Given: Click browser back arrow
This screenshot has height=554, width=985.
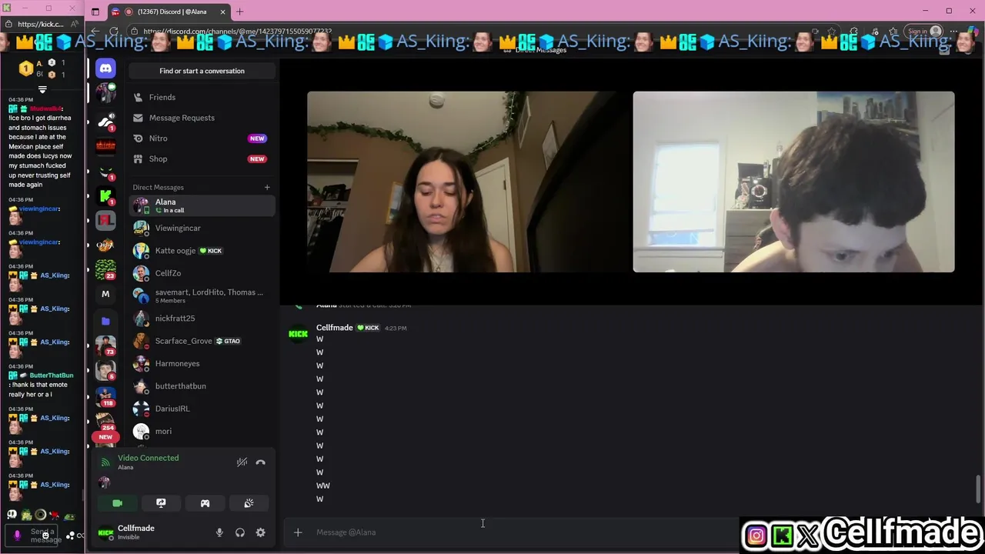Looking at the screenshot, I should point(97,32).
